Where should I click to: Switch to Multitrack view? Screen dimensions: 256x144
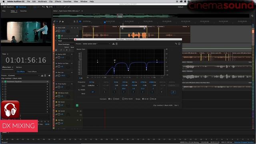click(x=21, y=7)
